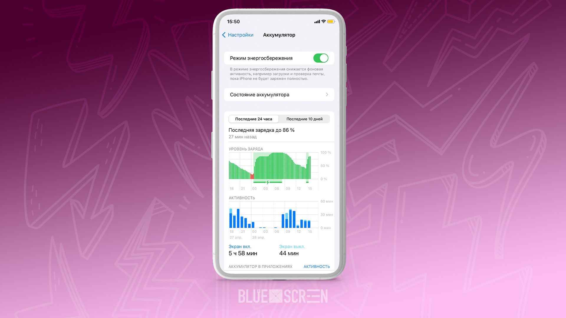Tap the battery icon in status bar
Image resolution: width=566 pixels, height=318 pixels.
pos(330,21)
